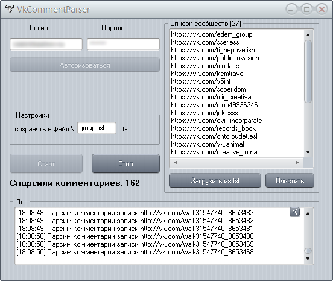Click log line ending with 8653482

point(135,221)
